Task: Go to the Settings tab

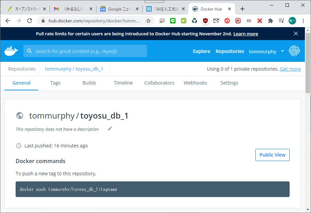Action: coord(229,83)
